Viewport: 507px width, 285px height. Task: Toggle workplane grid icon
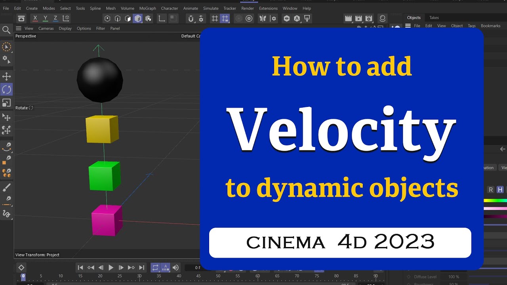215,18
